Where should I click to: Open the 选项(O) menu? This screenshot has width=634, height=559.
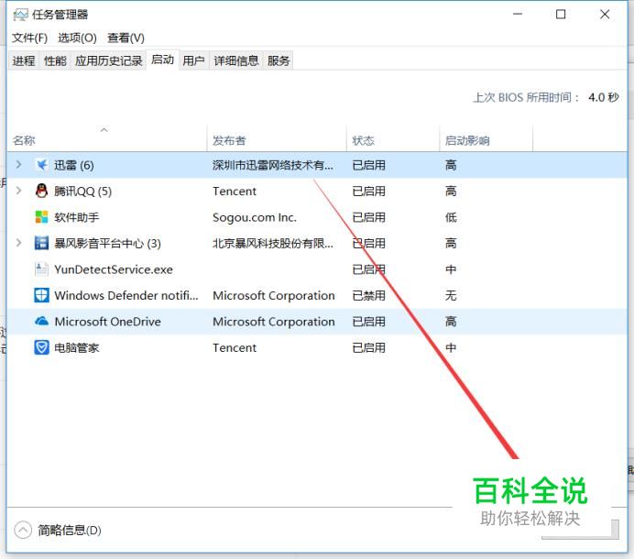(x=77, y=38)
